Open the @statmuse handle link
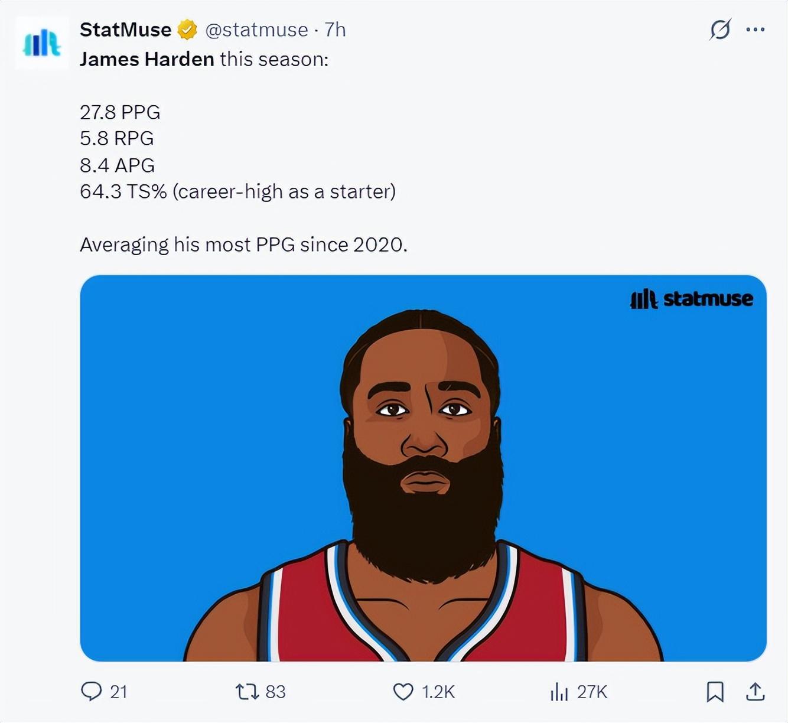 coord(256,30)
